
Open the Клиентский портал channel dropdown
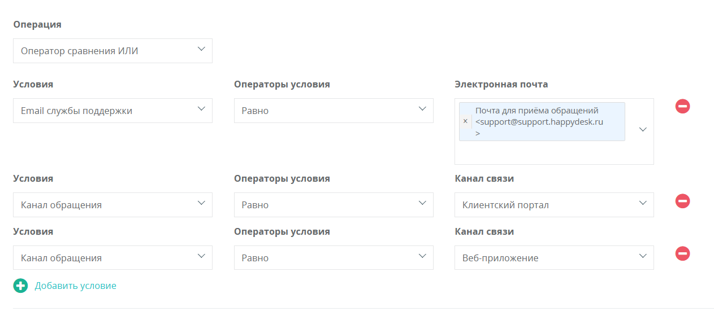[554, 205]
